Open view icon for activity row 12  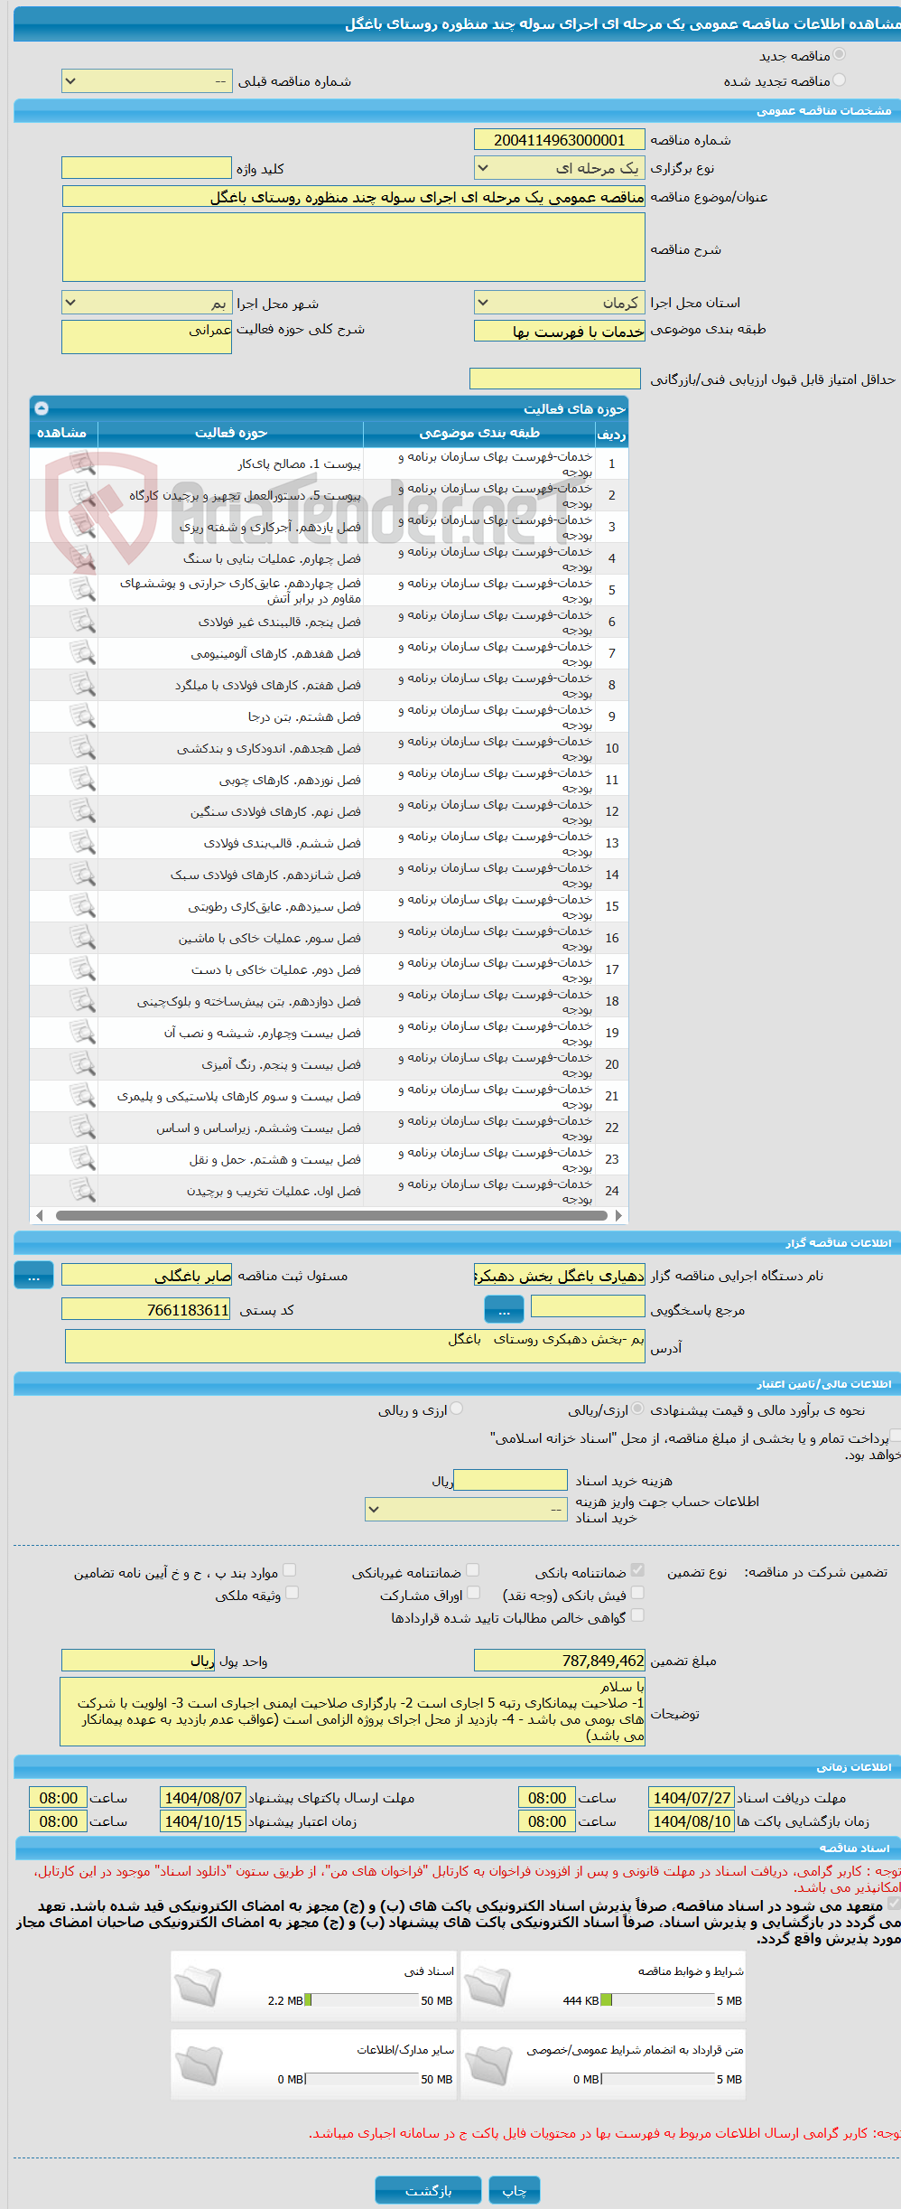pos(82,811)
